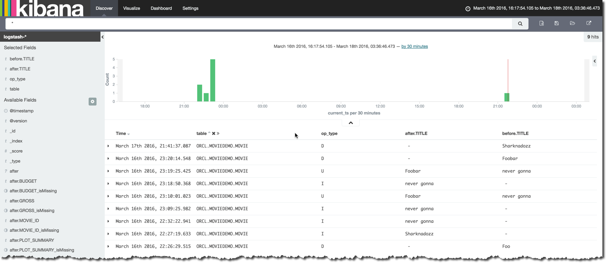Switch to the Dashboard tab
This screenshot has height=263, width=606.
point(161,8)
